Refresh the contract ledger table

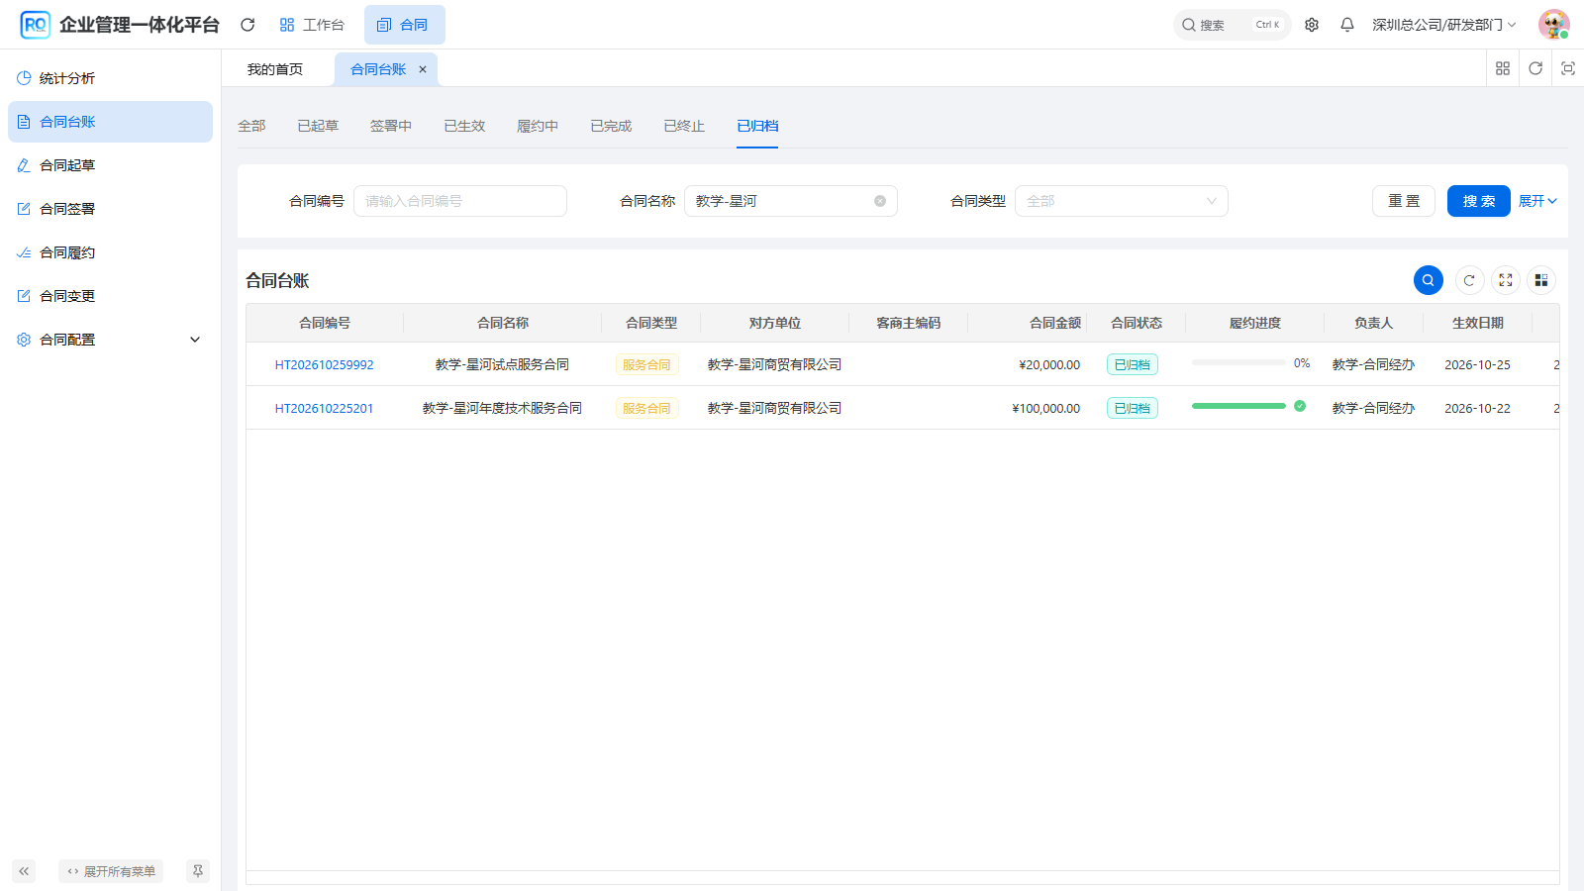(x=1469, y=280)
